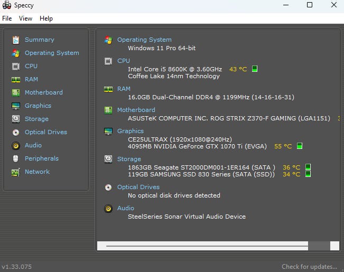Click the RAM icon in main summary panel
The width and height of the screenshot is (344, 272).
108,89
